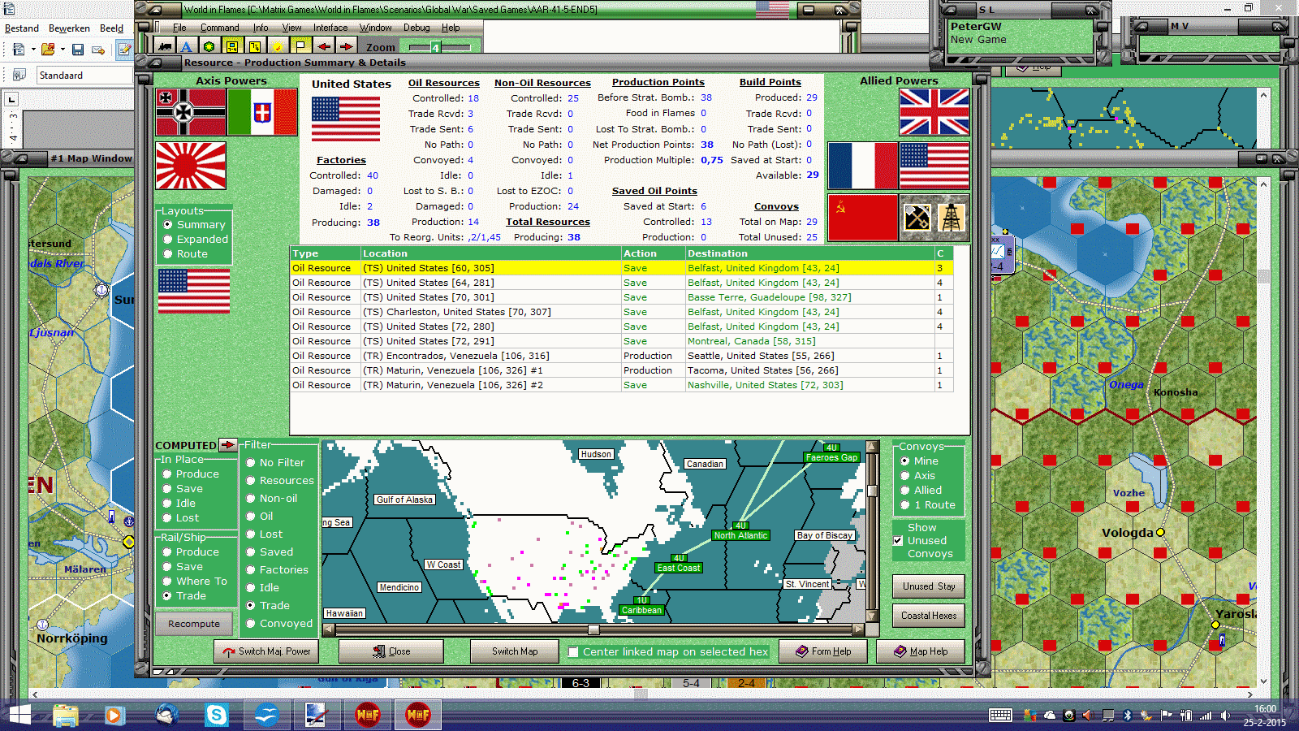Select the United Kingdom flag under Allied Powers
1299x731 pixels.
(x=934, y=112)
